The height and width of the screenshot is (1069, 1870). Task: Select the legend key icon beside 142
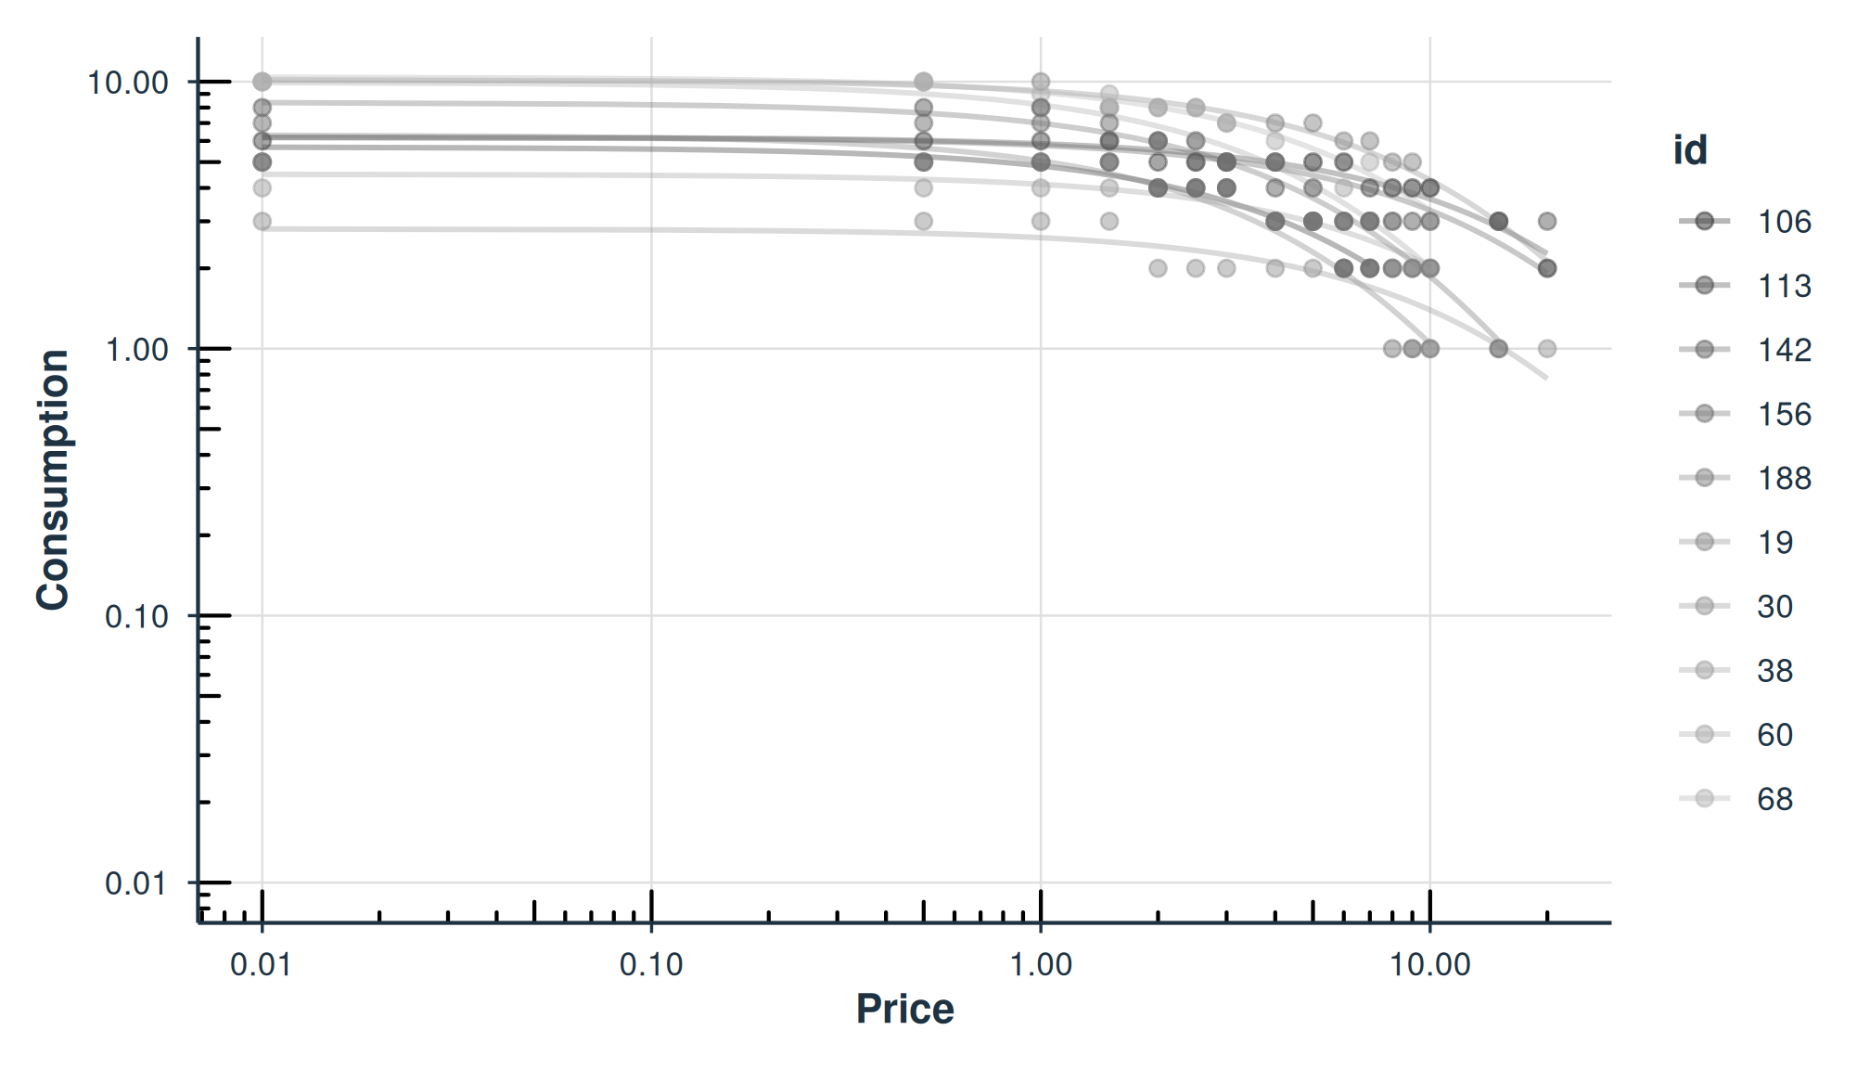1704,349
